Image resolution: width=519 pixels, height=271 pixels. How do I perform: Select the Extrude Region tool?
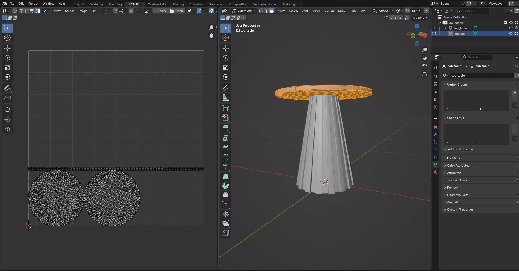pos(225,129)
